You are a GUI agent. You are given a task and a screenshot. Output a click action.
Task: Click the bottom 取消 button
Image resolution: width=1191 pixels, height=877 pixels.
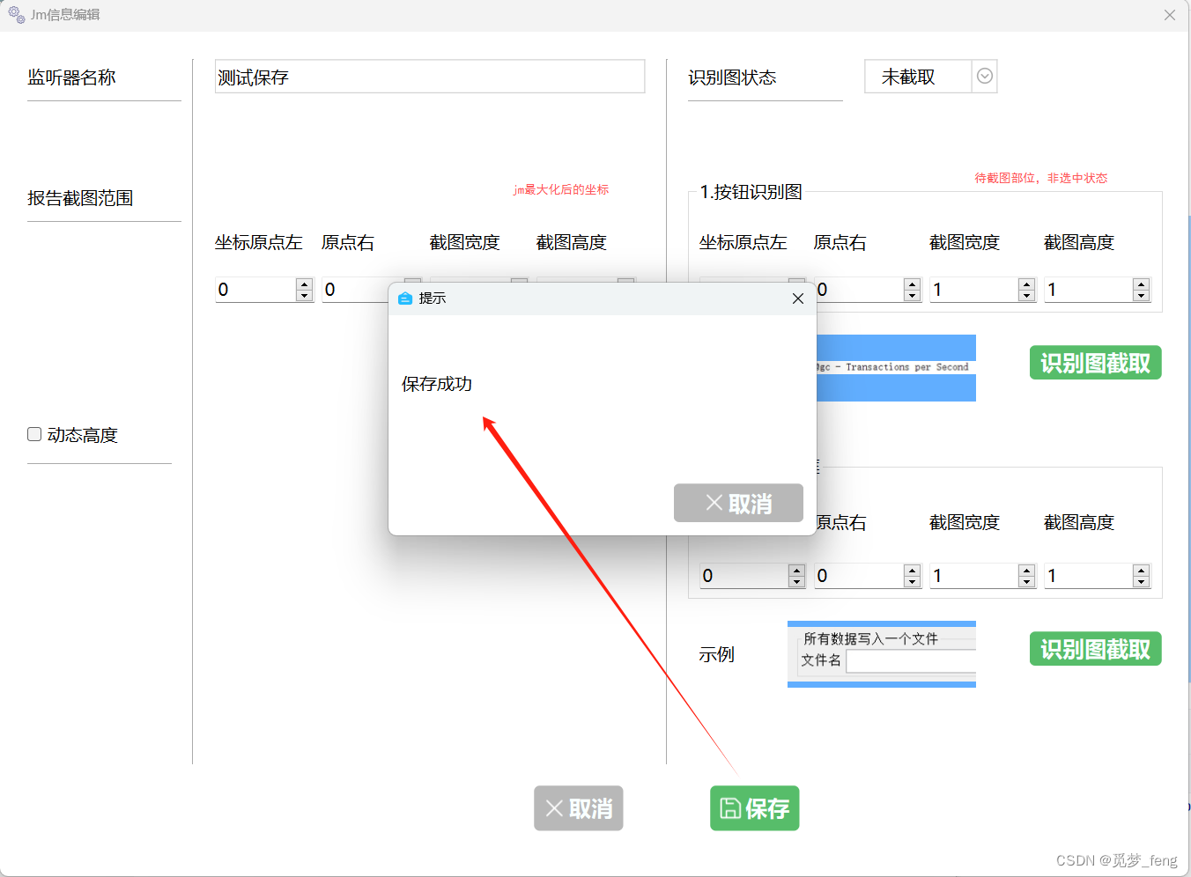coord(579,808)
